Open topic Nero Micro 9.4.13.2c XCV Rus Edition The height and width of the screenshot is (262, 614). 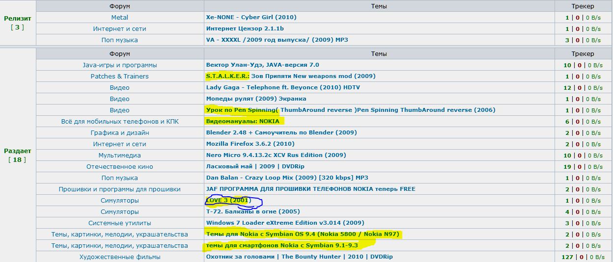pos(276,155)
